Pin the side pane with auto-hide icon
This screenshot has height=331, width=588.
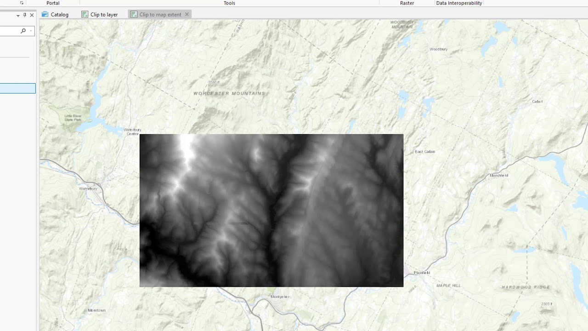25,15
